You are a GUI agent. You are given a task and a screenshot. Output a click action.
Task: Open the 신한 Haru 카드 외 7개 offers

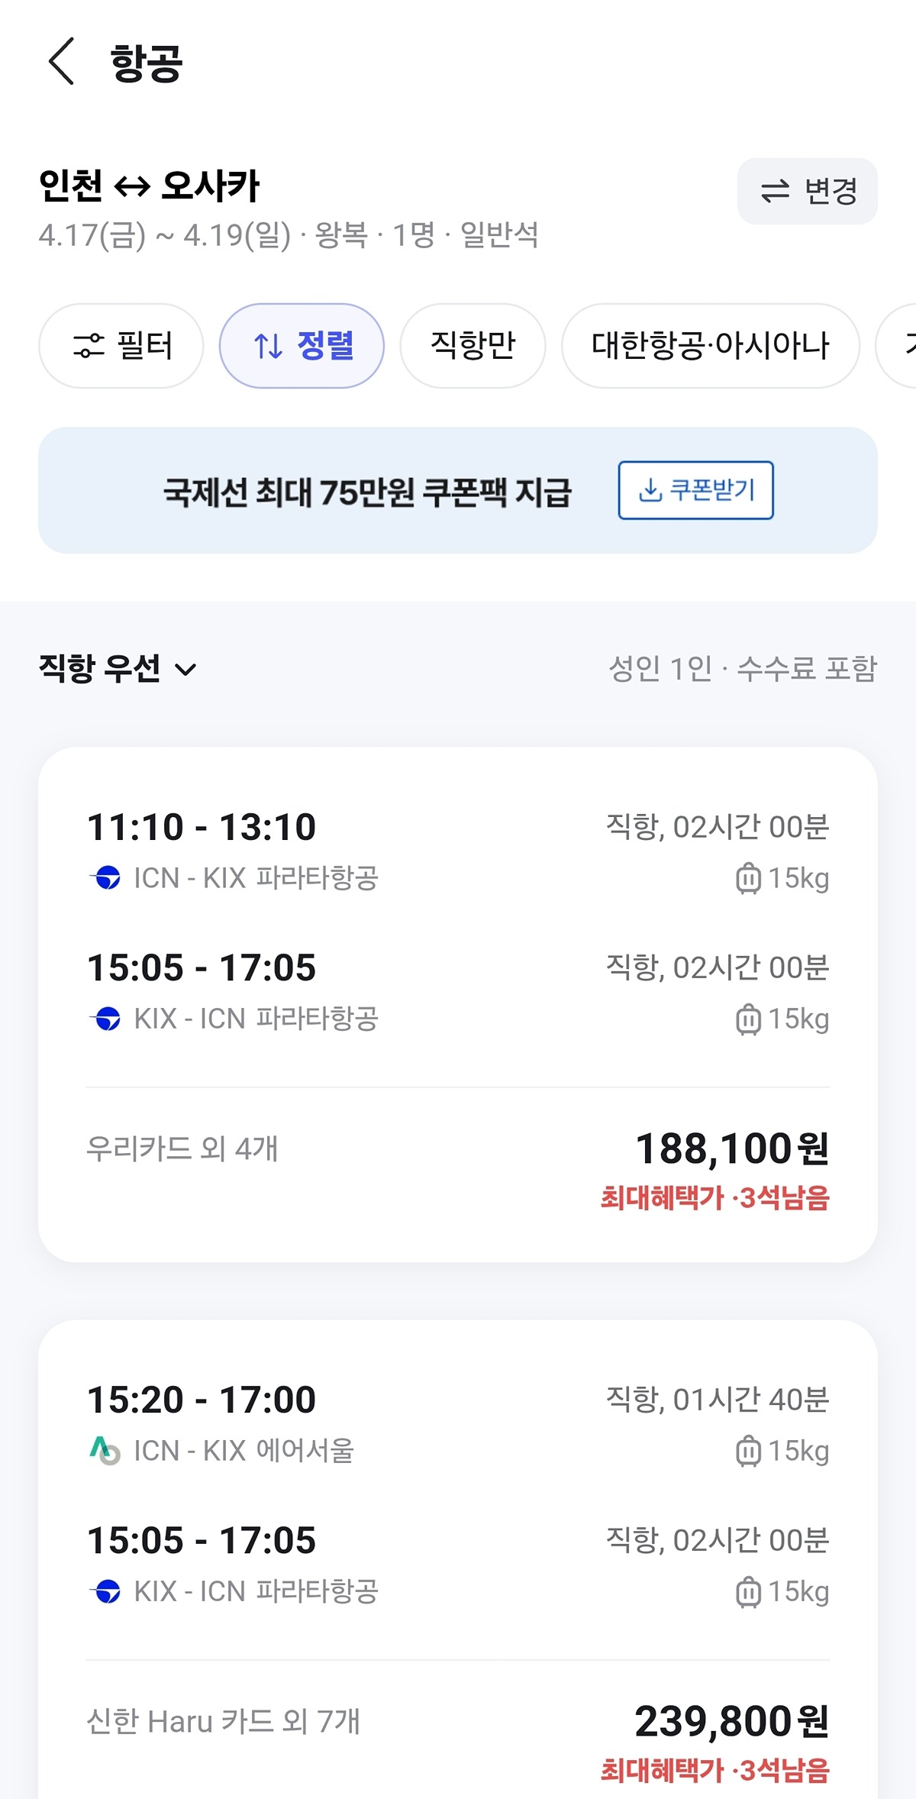pyautogui.click(x=222, y=1721)
